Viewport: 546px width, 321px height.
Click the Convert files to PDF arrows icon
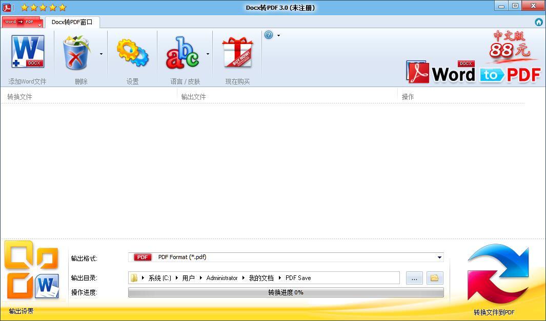point(498,274)
